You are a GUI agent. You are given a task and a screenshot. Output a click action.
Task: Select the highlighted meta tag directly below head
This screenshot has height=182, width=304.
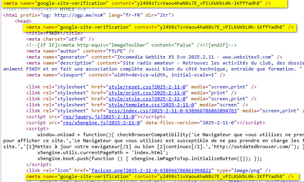(x=159, y=27)
